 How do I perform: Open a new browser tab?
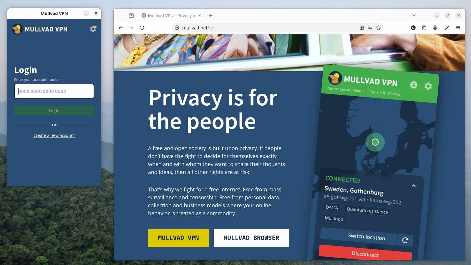[211, 15]
